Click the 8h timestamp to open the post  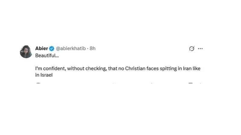click(92, 49)
